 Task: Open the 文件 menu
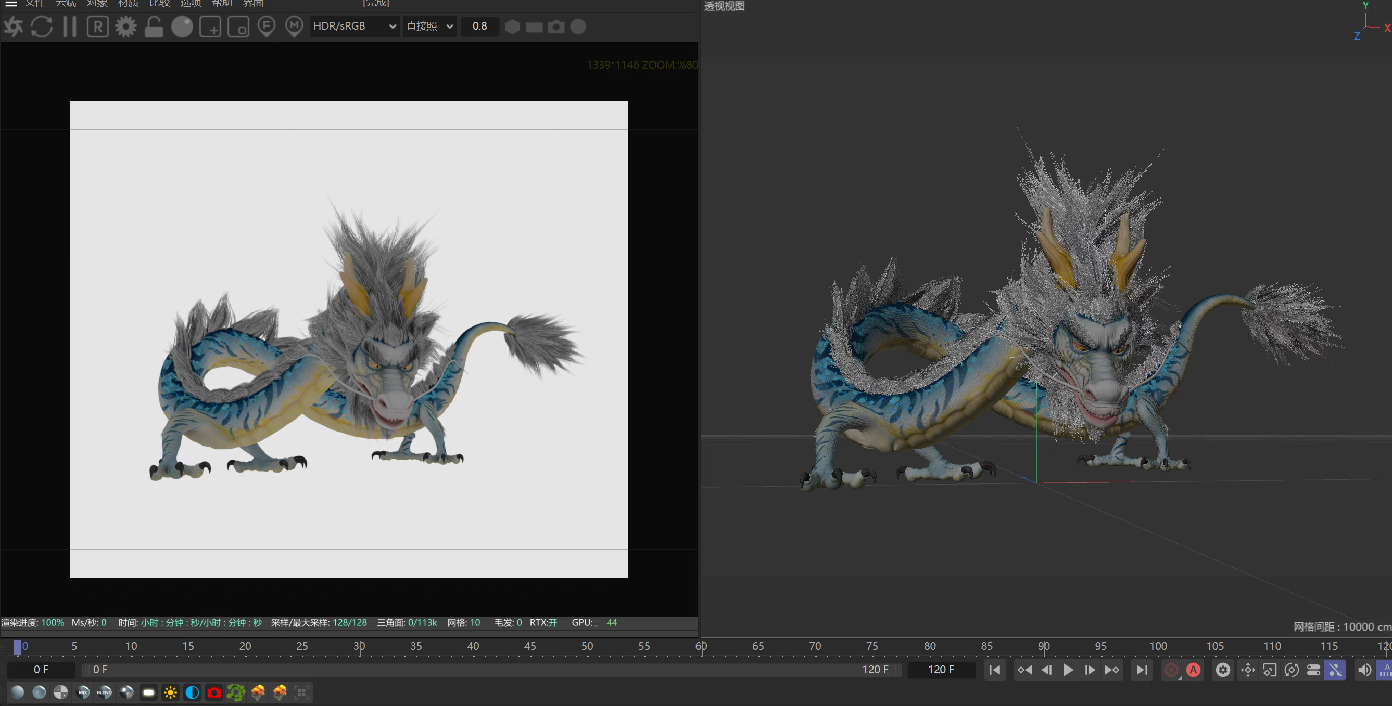pos(35,3)
